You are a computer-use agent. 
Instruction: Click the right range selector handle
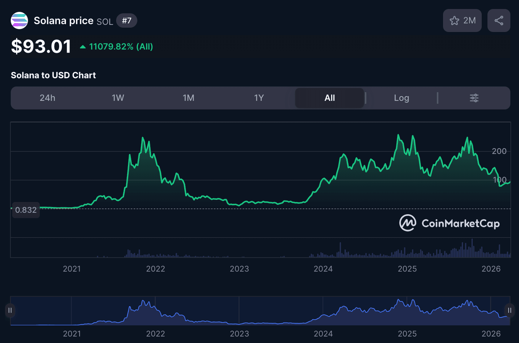click(510, 311)
